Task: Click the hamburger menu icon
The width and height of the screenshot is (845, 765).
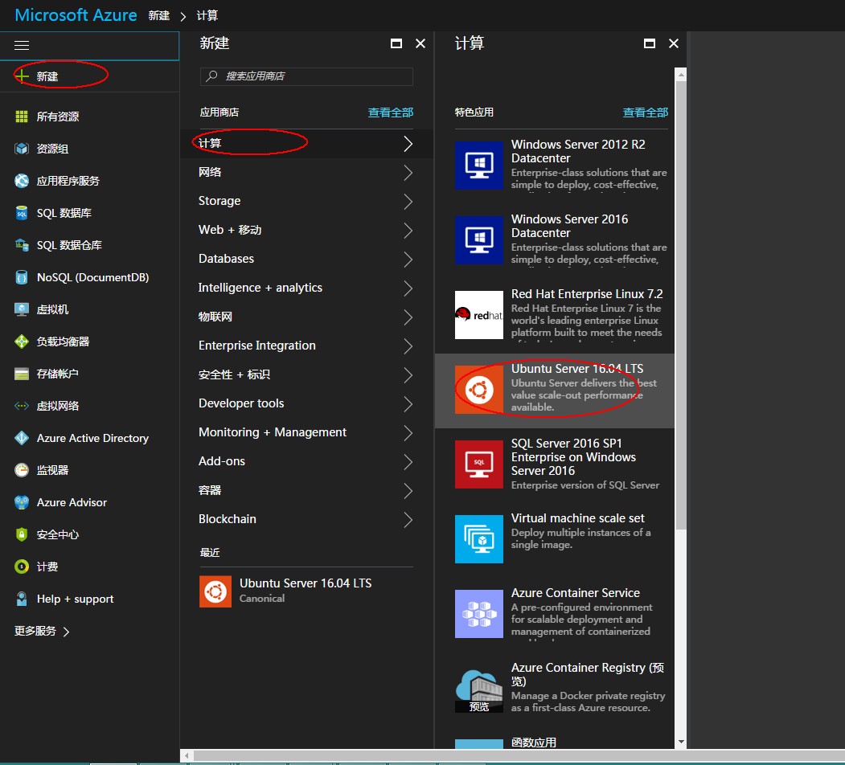Action: [22, 45]
